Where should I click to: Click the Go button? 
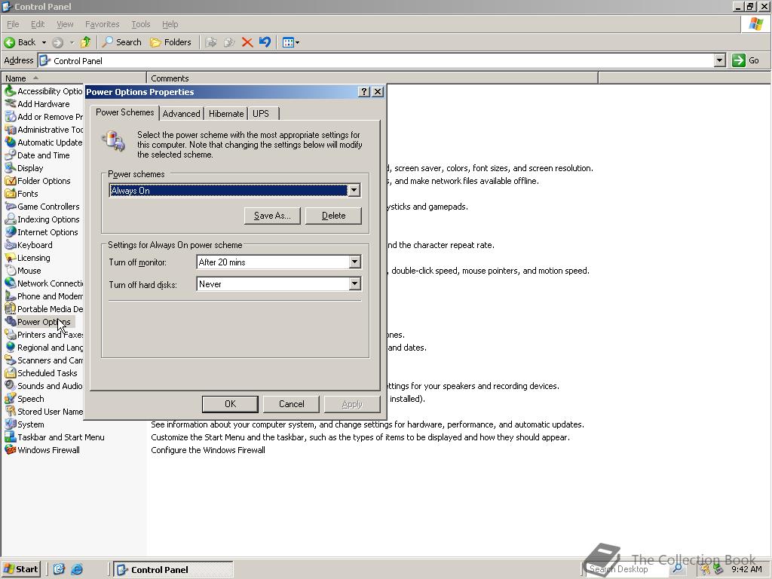coord(746,60)
